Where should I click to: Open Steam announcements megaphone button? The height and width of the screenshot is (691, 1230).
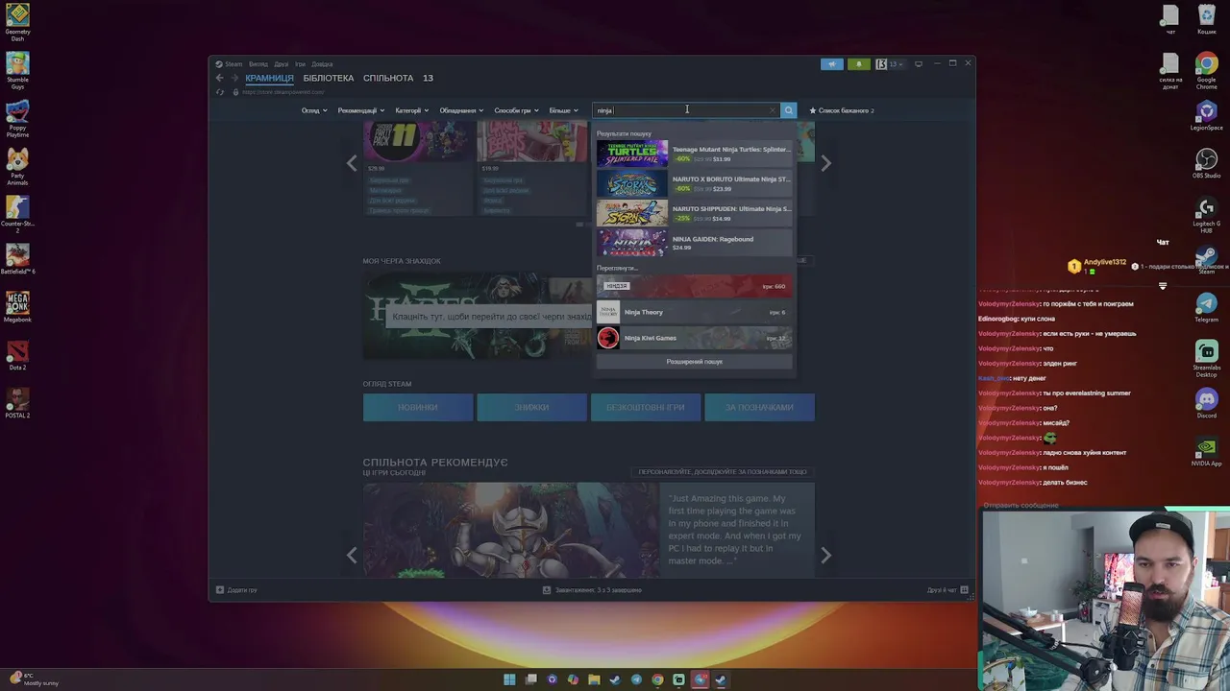click(x=832, y=64)
